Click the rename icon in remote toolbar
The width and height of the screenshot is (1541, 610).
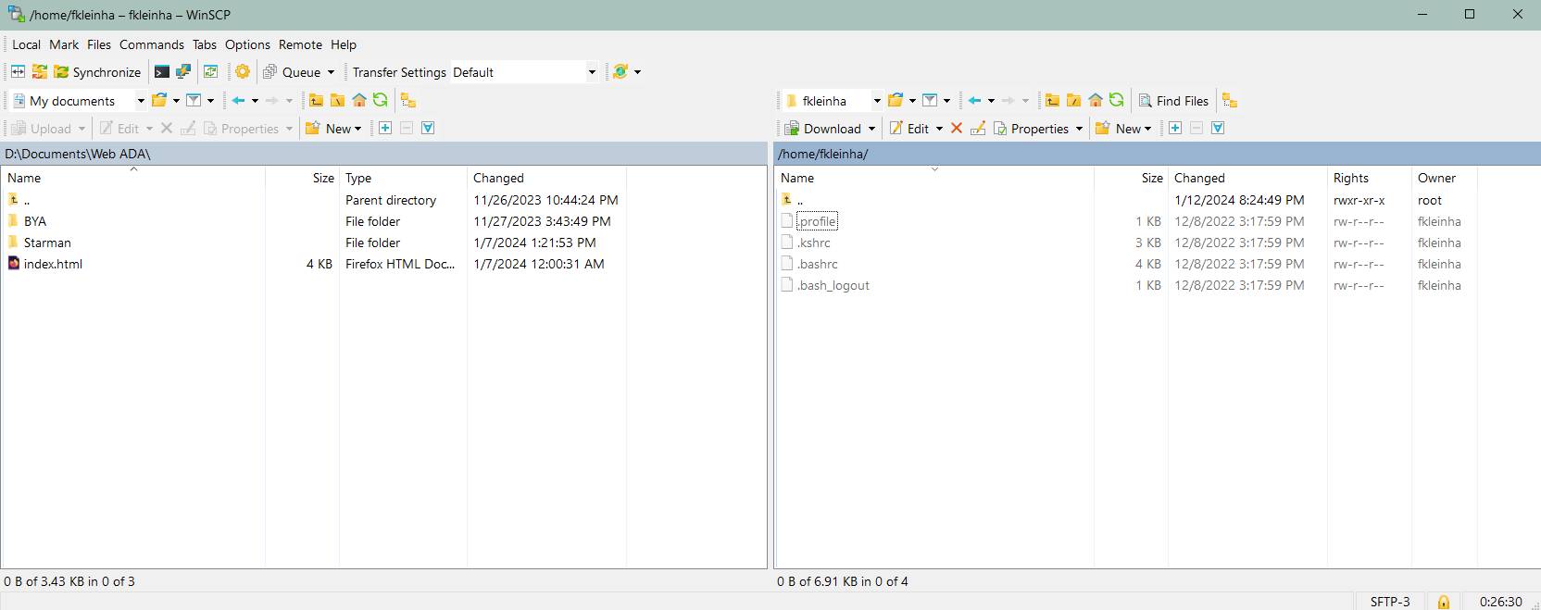(978, 129)
